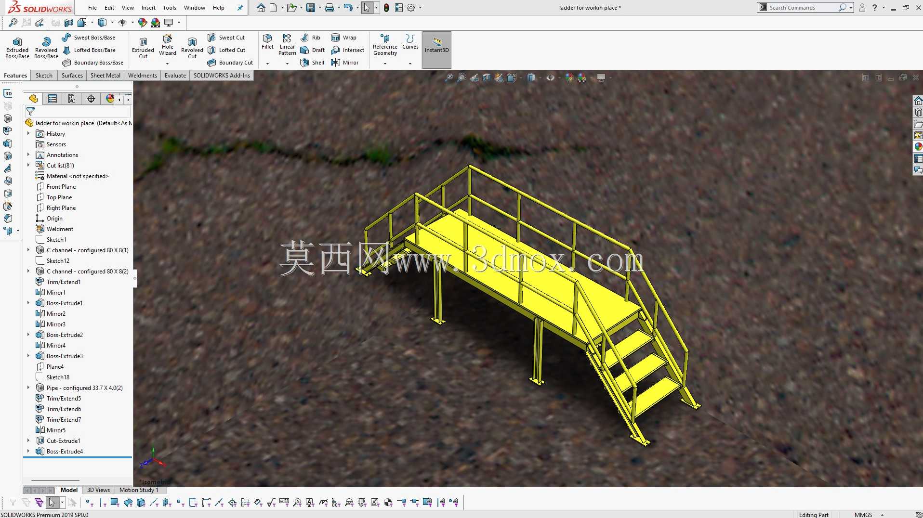The height and width of the screenshot is (518, 923).
Task: Select Trim/Extend1 in the feature tree
Action: 64,282
